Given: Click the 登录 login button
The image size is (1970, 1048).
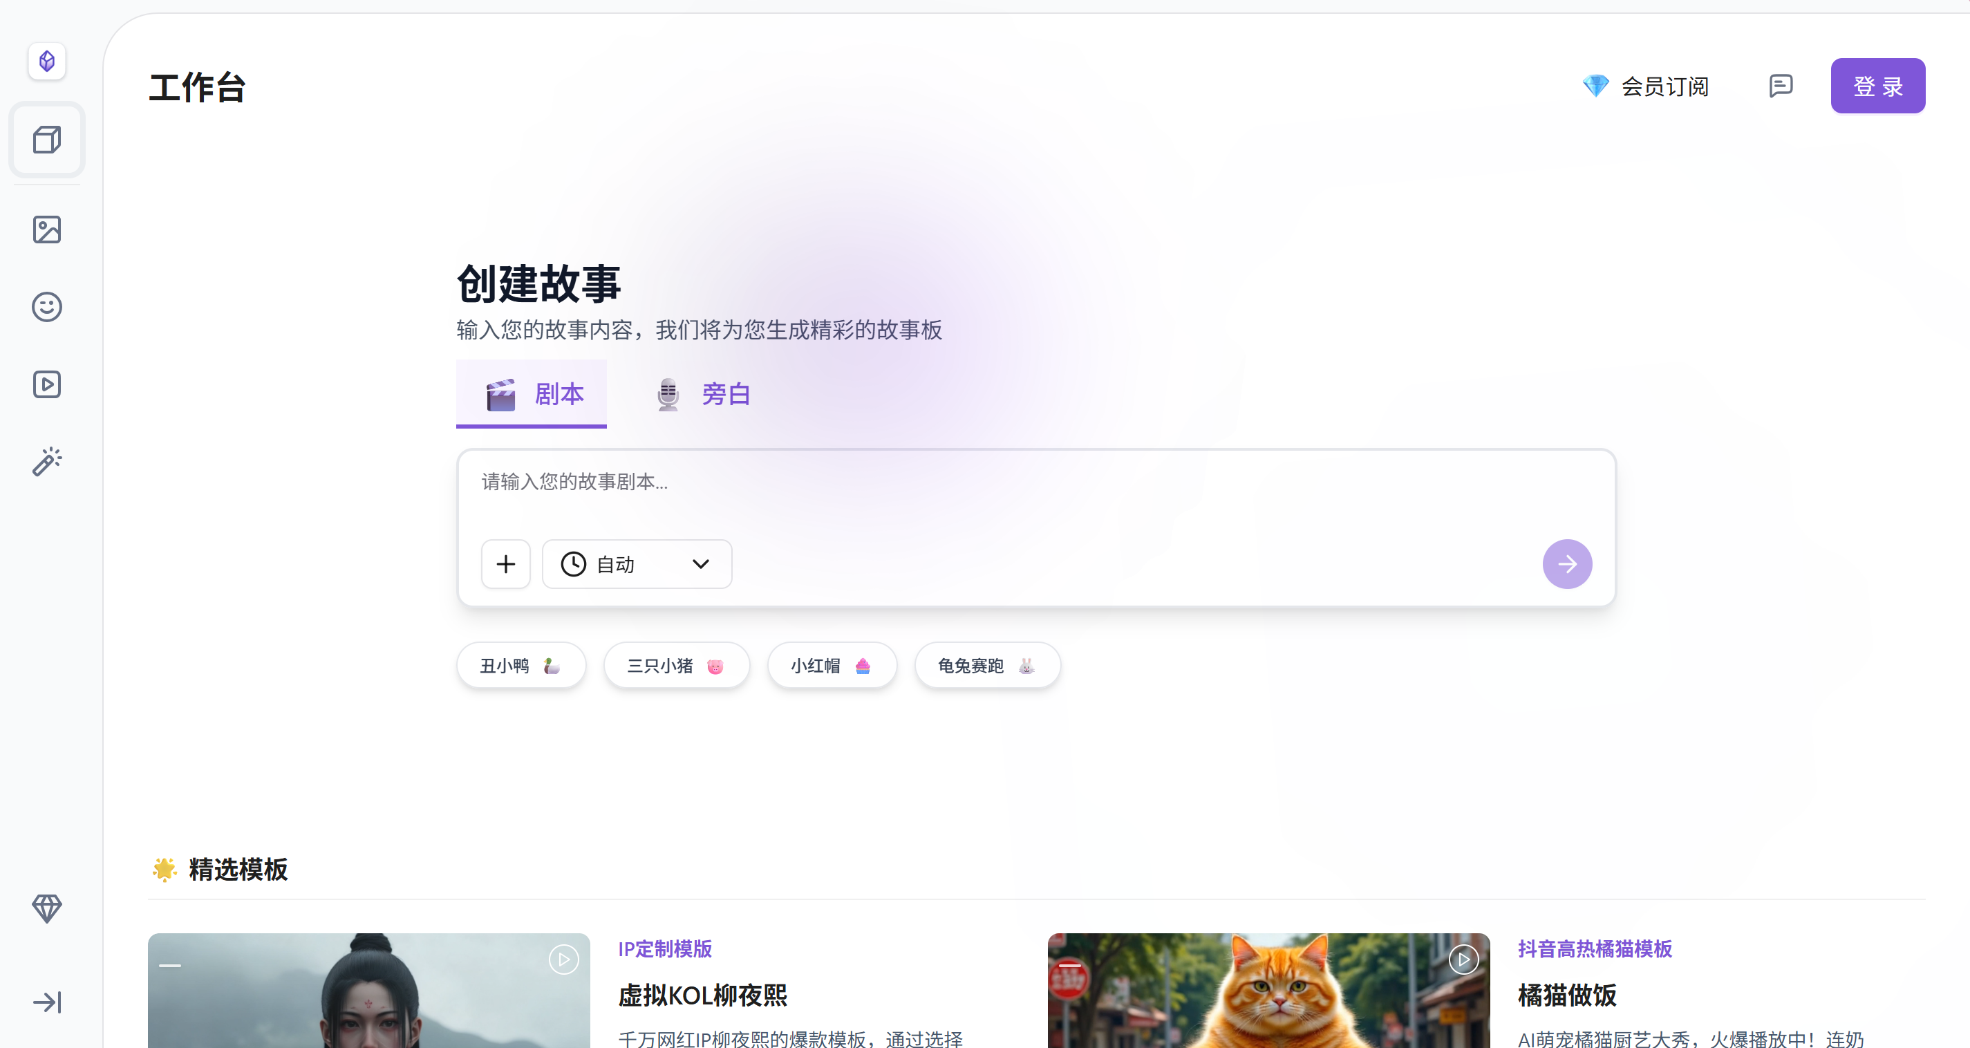Looking at the screenshot, I should click(1877, 86).
